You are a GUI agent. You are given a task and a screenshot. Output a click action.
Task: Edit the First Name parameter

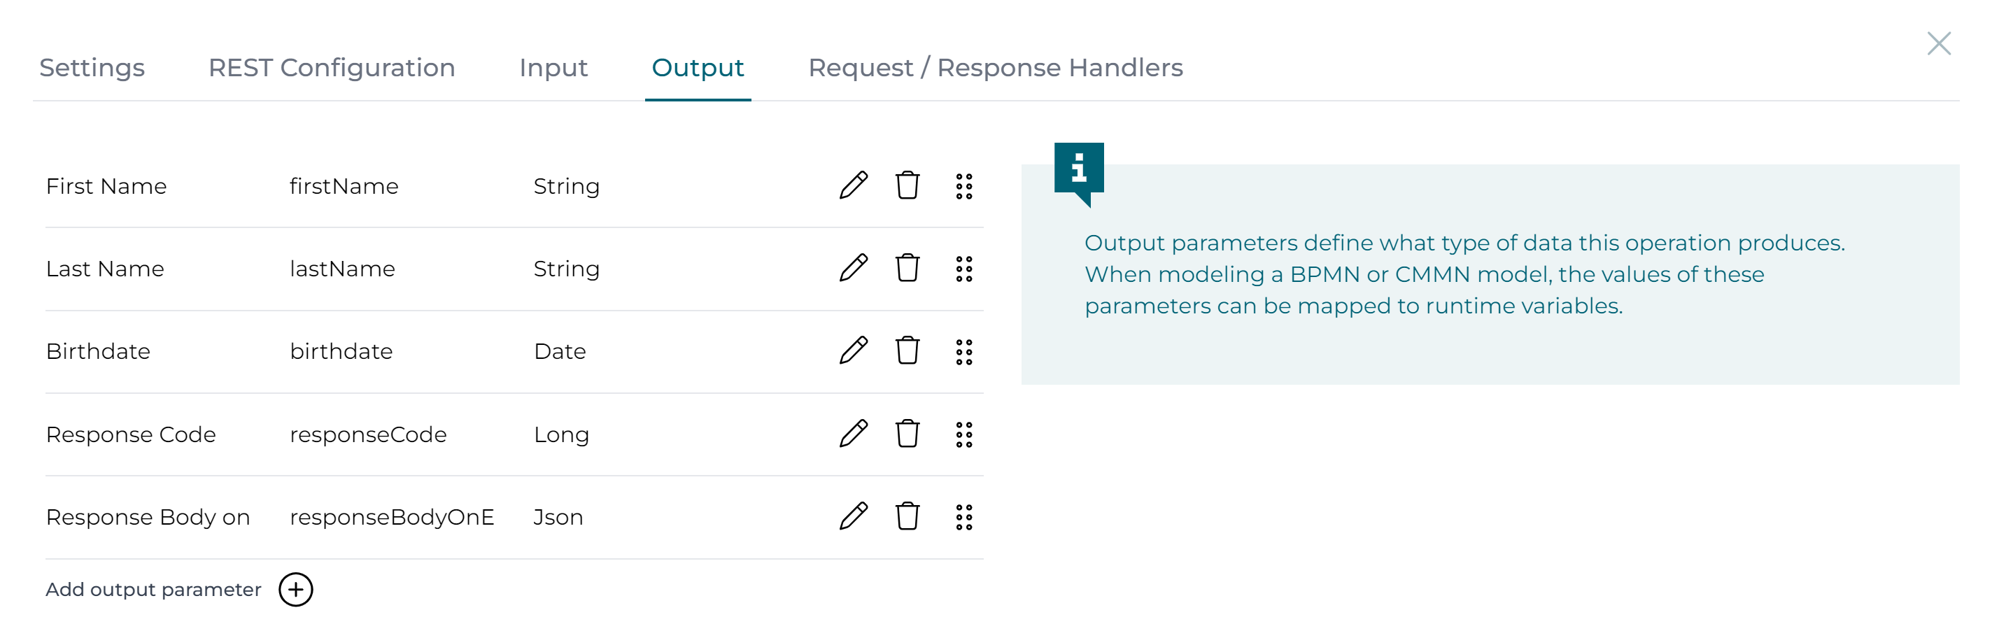click(x=853, y=185)
